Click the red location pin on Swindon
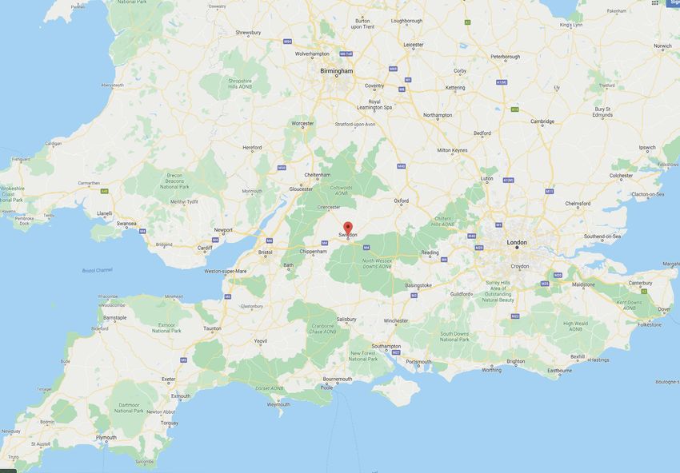Viewport: 680px width, 473px height. (x=348, y=229)
